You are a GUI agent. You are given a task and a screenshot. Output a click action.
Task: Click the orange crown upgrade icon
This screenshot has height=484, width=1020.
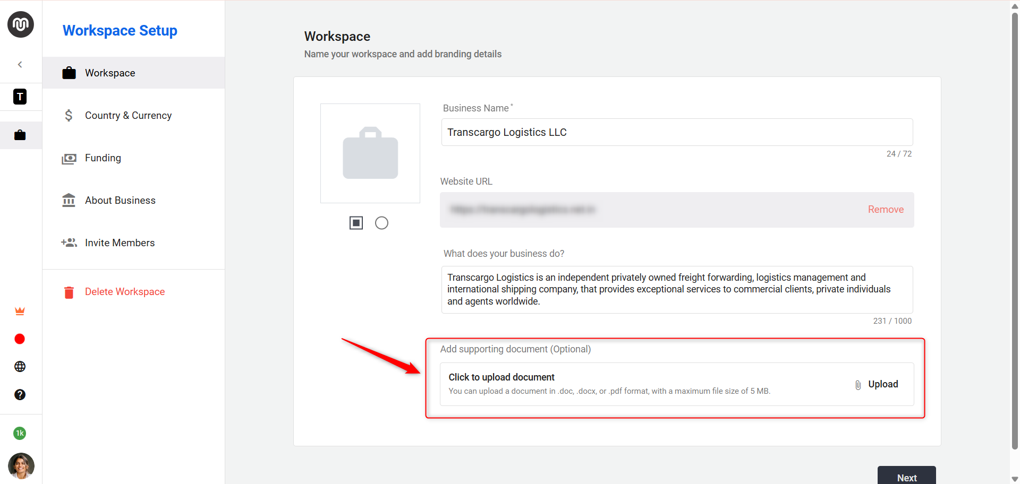tap(20, 311)
